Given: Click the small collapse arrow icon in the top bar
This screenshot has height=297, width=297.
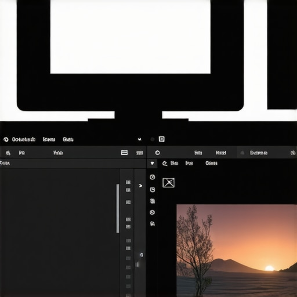Looking at the screenshot, I should (x=140, y=139).
